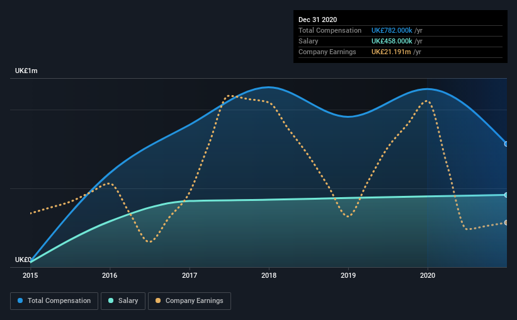Viewport: 517px width, 320px height.
Task: Click the orange dot in Company Earnings legend
Action: pyautogui.click(x=158, y=300)
